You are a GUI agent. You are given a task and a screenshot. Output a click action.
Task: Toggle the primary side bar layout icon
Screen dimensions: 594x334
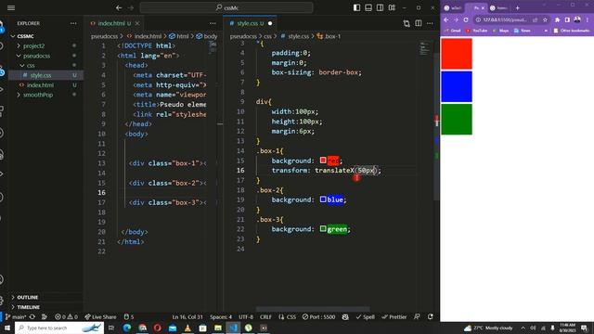356,7
